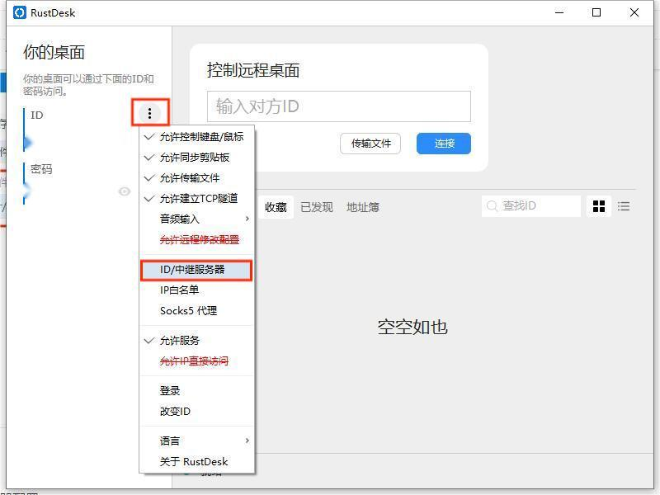Screen dimensions: 660x495
Task: Open IP白名单 menu entry
Action: (x=197, y=290)
